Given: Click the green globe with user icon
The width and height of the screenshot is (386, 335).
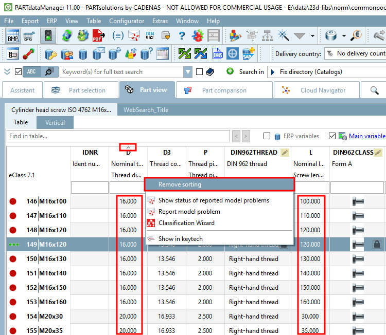Looking at the screenshot, I should (83, 35).
